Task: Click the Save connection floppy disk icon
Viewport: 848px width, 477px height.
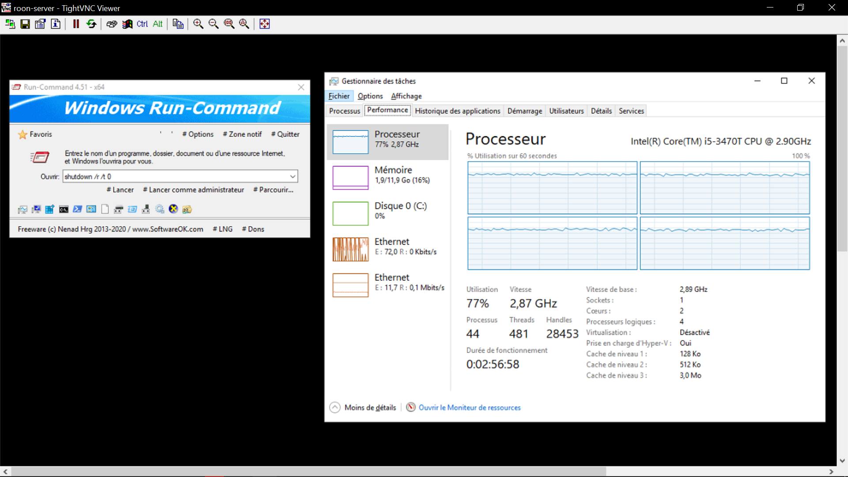Action: pyautogui.click(x=25, y=24)
